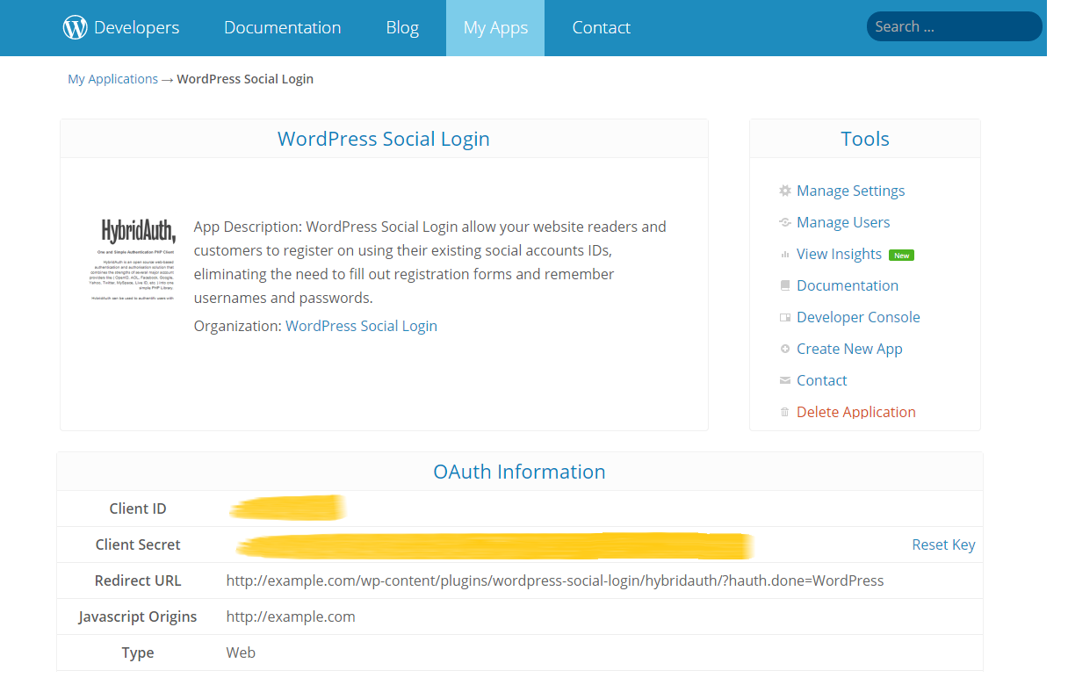1068x685 pixels.
Task: Click the WordPress logo icon
Action: 76,28
